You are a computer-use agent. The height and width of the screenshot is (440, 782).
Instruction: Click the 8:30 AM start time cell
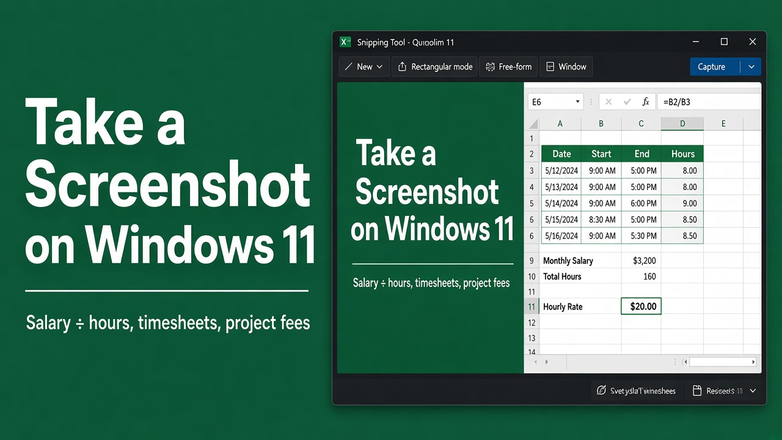(601, 219)
